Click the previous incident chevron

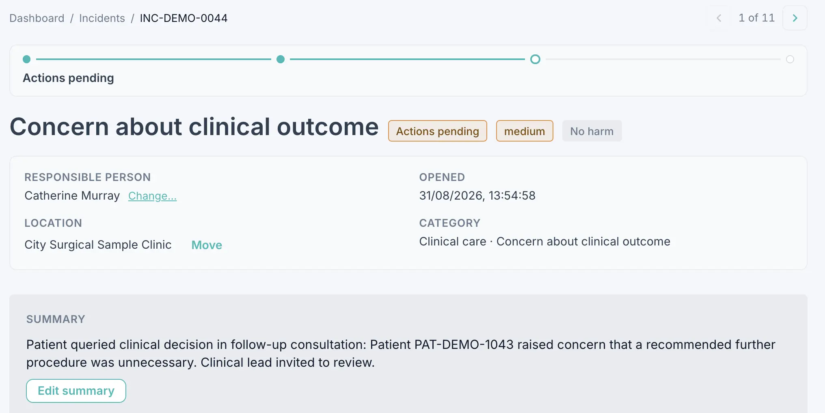click(x=719, y=18)
